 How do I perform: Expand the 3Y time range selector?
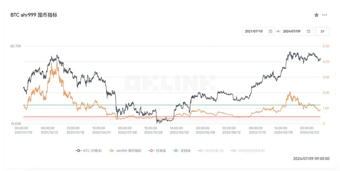pyautogui.click(x=322, y=31)
